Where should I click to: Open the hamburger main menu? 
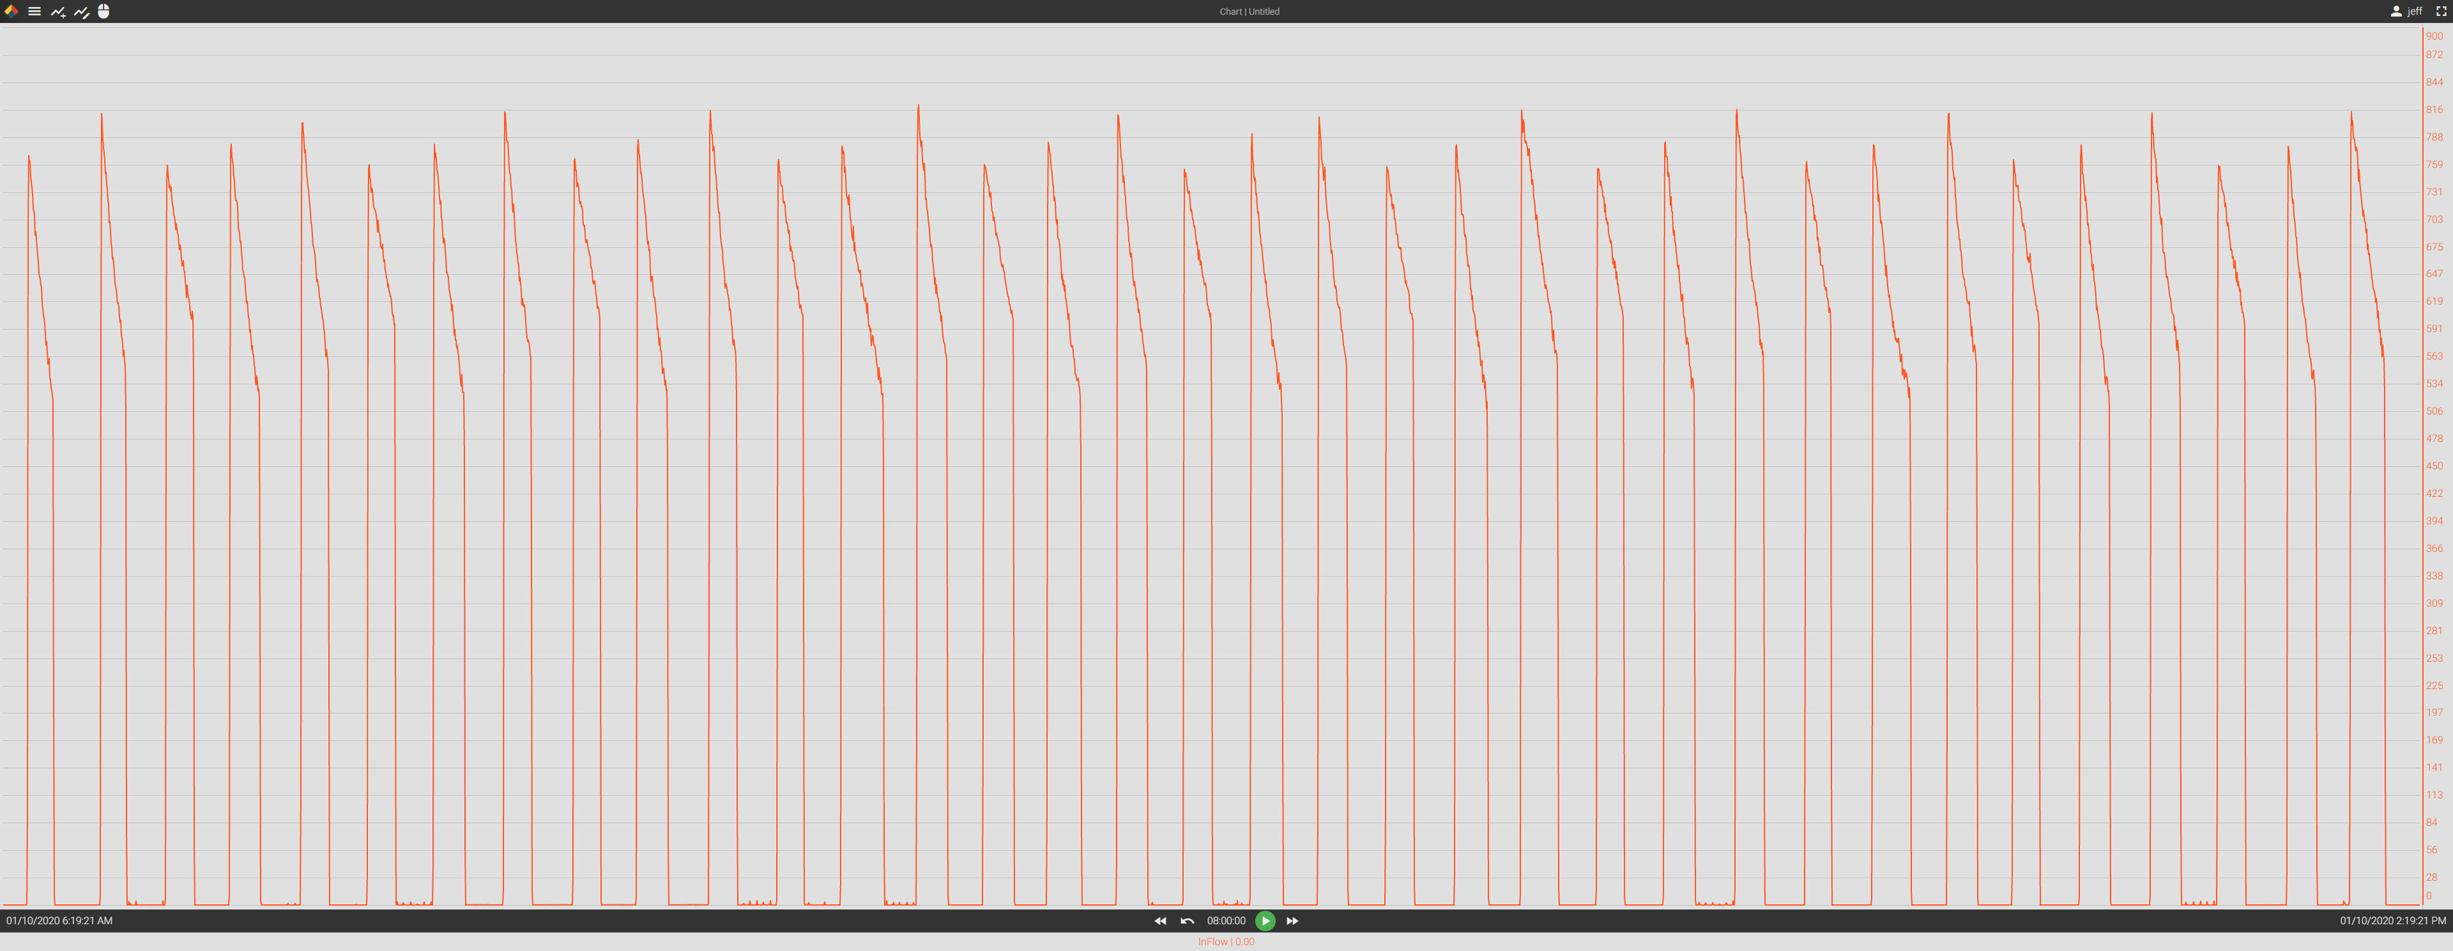[34, 11]
